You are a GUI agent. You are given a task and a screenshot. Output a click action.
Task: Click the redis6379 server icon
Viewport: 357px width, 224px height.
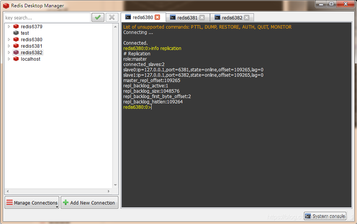pyautogui.click(x=16, y=26)
